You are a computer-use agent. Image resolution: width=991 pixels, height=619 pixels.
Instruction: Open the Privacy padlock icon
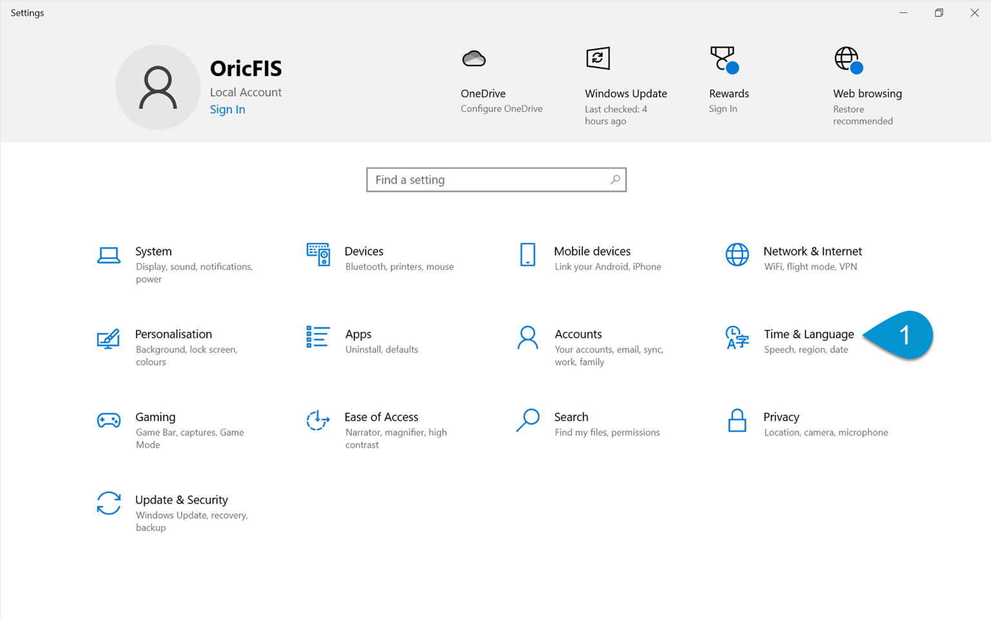737,421
